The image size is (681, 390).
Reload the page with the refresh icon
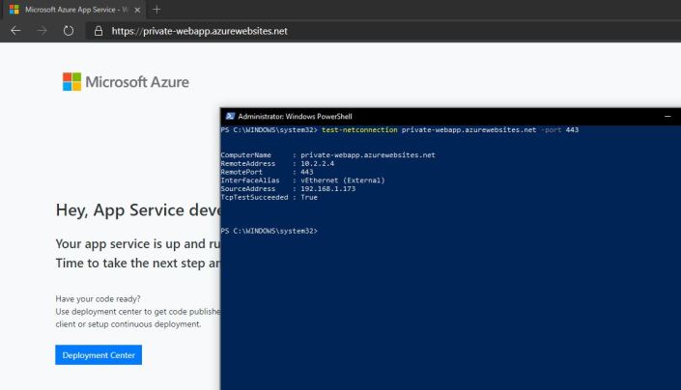(69, 31)
